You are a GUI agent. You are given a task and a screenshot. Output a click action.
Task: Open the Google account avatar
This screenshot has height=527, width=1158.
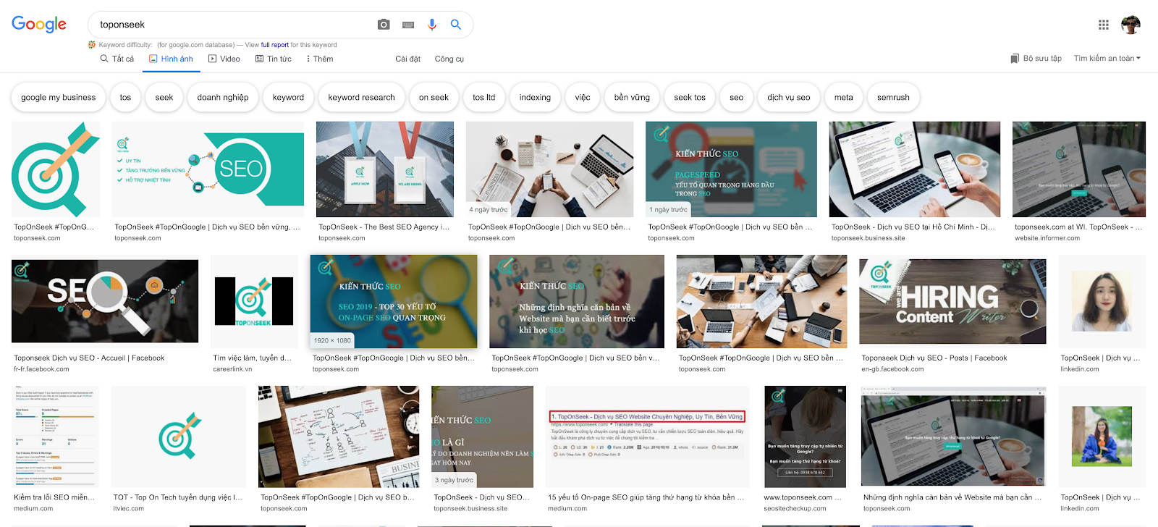1130,25
